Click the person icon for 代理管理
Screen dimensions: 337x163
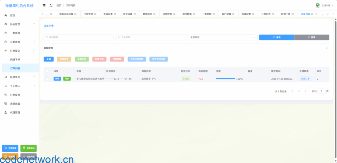click(x=6, y=113)
